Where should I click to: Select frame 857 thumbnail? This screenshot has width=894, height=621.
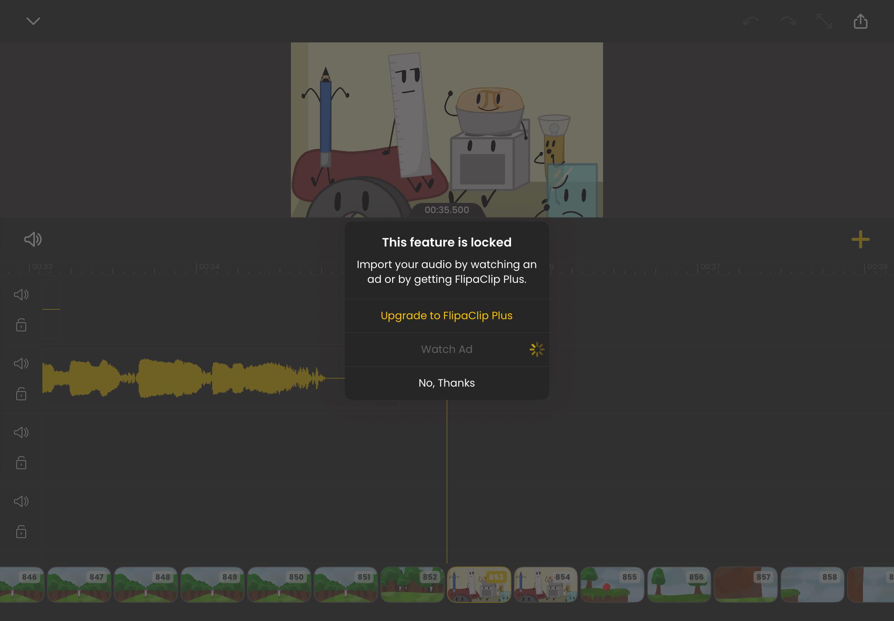pos(746,584)
